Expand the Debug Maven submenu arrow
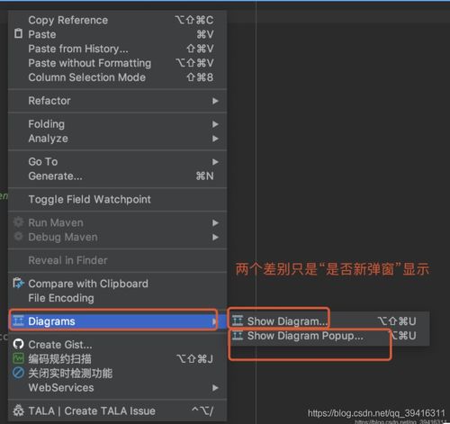Viewport: 450px width, 424px height. tap(215, 238)
